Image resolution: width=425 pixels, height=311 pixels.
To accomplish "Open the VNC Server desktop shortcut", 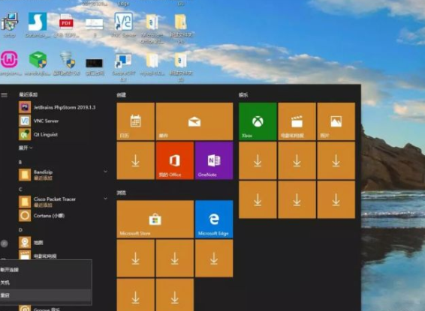I will pyautogui.click(x=124, y=25).
